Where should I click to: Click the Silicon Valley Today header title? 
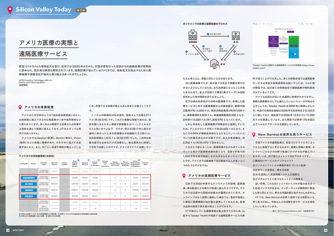pos(43,10)
